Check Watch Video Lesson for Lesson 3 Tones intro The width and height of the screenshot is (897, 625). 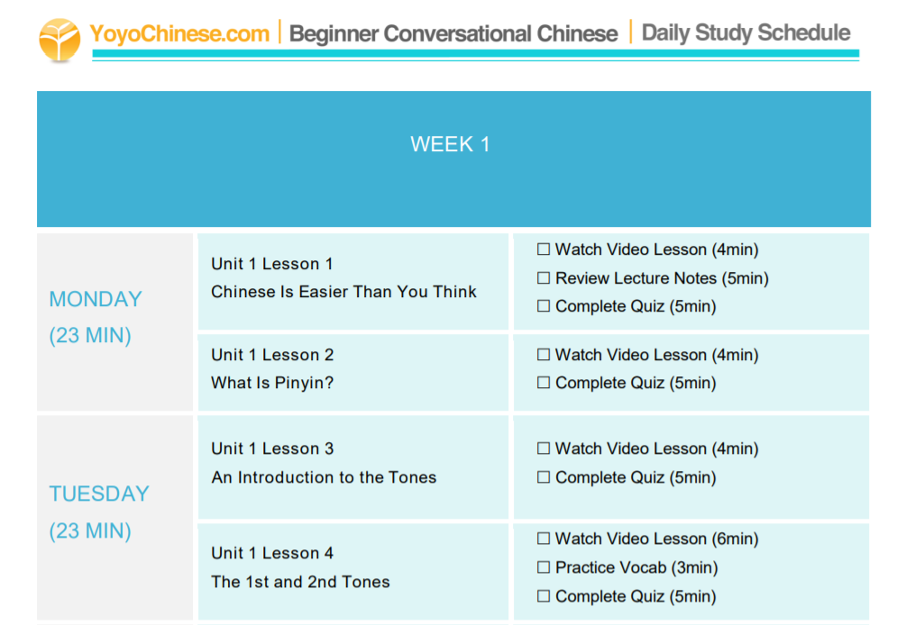tap(544, 448)
